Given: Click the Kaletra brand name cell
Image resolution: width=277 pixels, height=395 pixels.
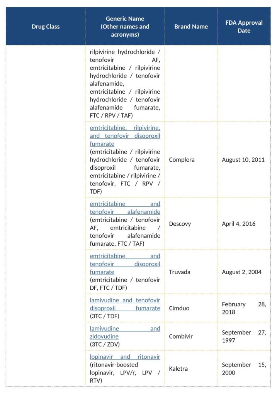Looking at the screenshot, I should pyautogui.click(x=178, y=369).
